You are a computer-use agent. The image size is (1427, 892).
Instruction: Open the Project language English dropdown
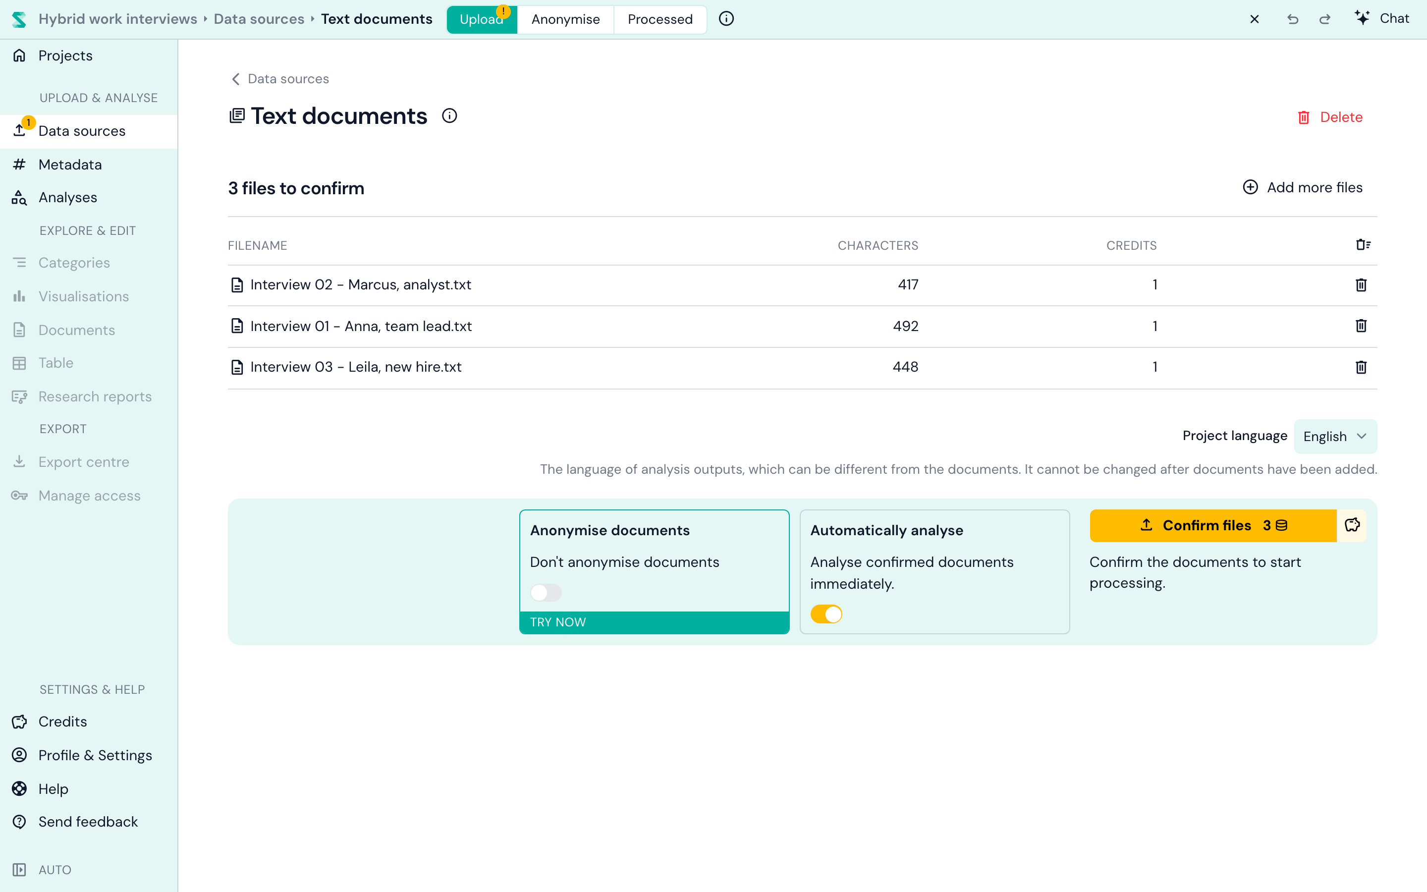pyautogui.click(x=1335, y=437)
